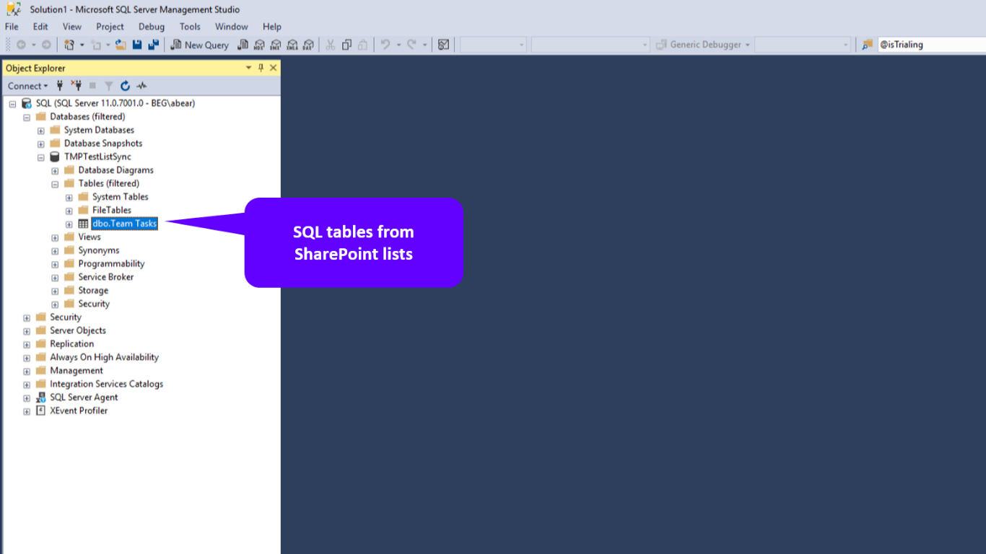The height and width of the screenshot is (554, 986).
Task: Open the Help menu
Action: (x=272, y=27)
